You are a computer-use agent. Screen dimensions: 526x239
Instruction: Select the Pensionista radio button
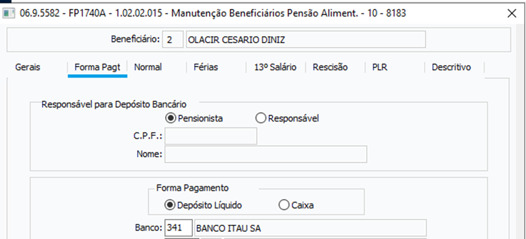pyautogui.click(x=171, y=118)
